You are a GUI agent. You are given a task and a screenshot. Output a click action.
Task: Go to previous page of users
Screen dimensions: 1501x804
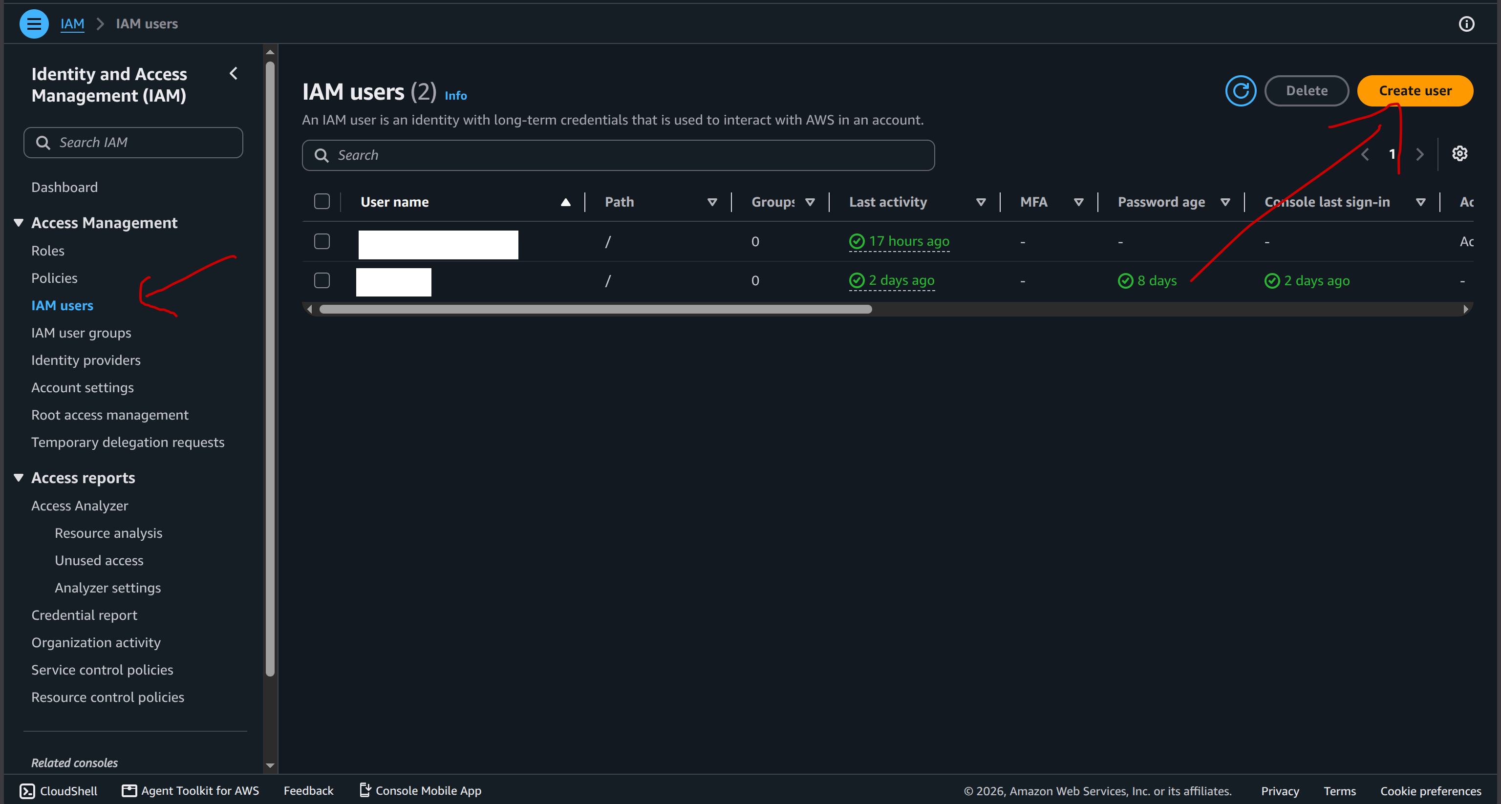click(1365, 154)
